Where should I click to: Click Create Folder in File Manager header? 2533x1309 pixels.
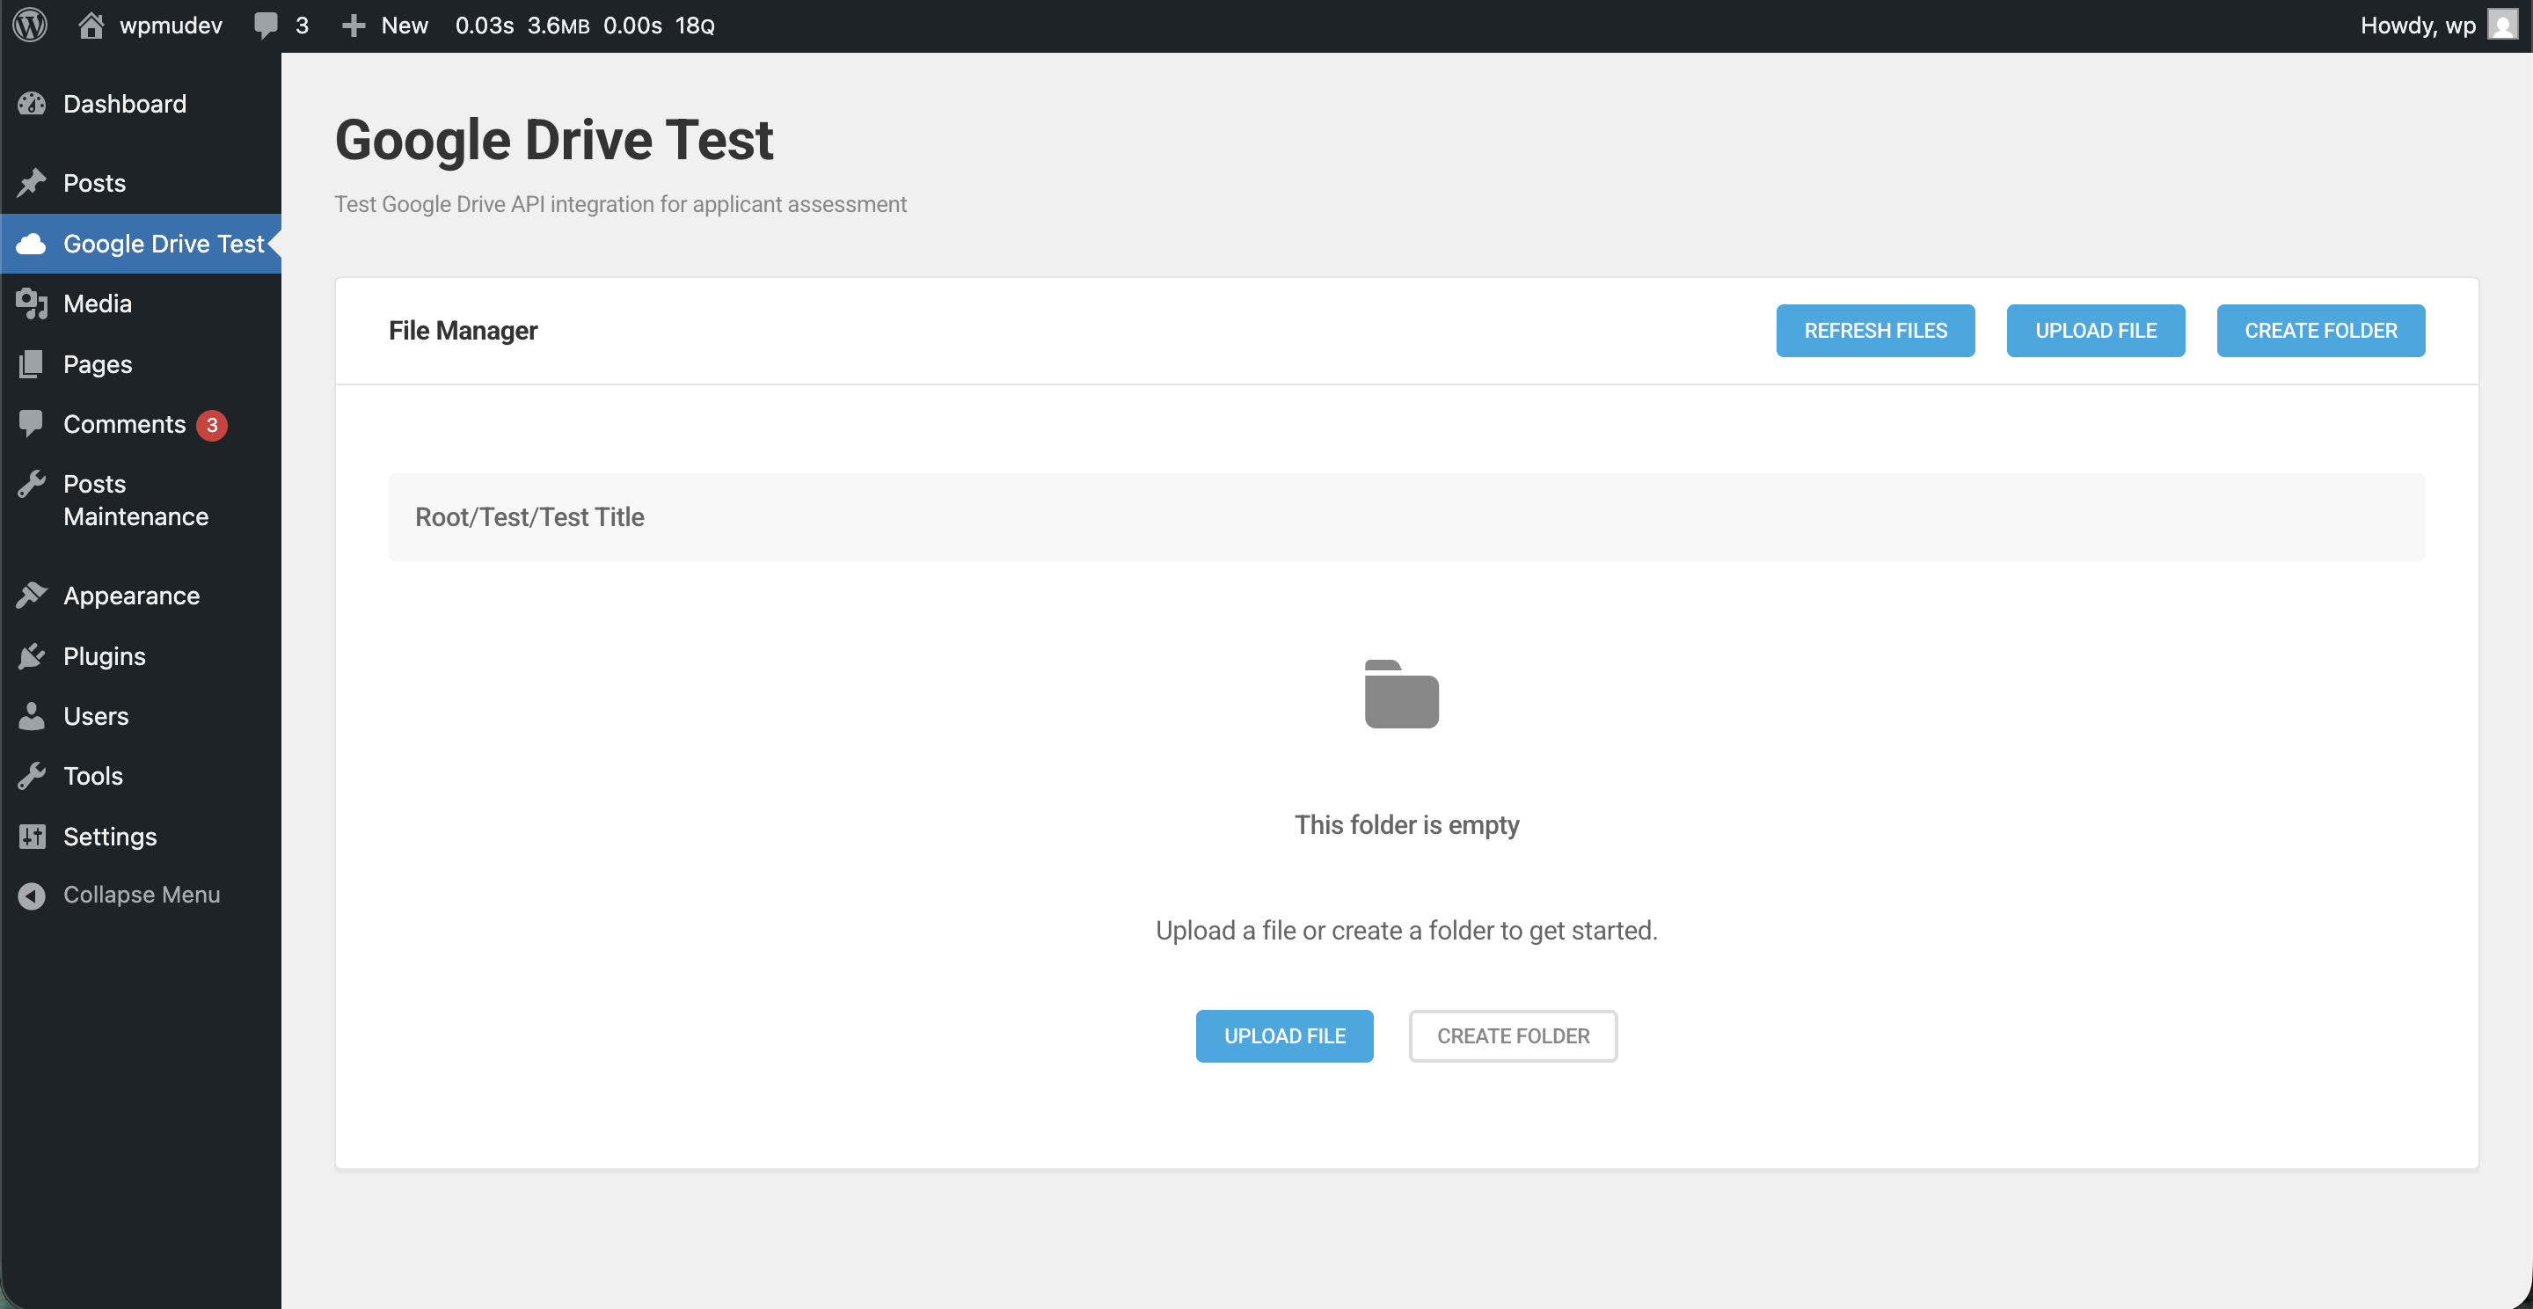[x=2319, y=331]
